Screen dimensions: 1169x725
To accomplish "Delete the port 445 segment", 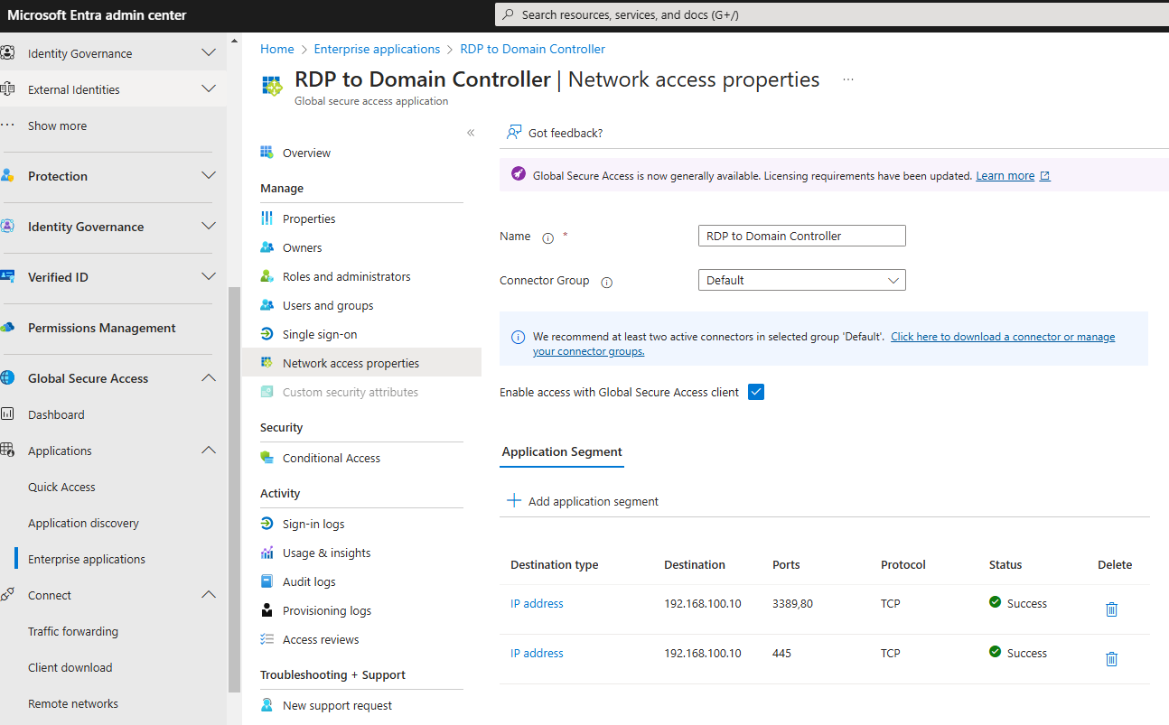I will point(1111,659).
